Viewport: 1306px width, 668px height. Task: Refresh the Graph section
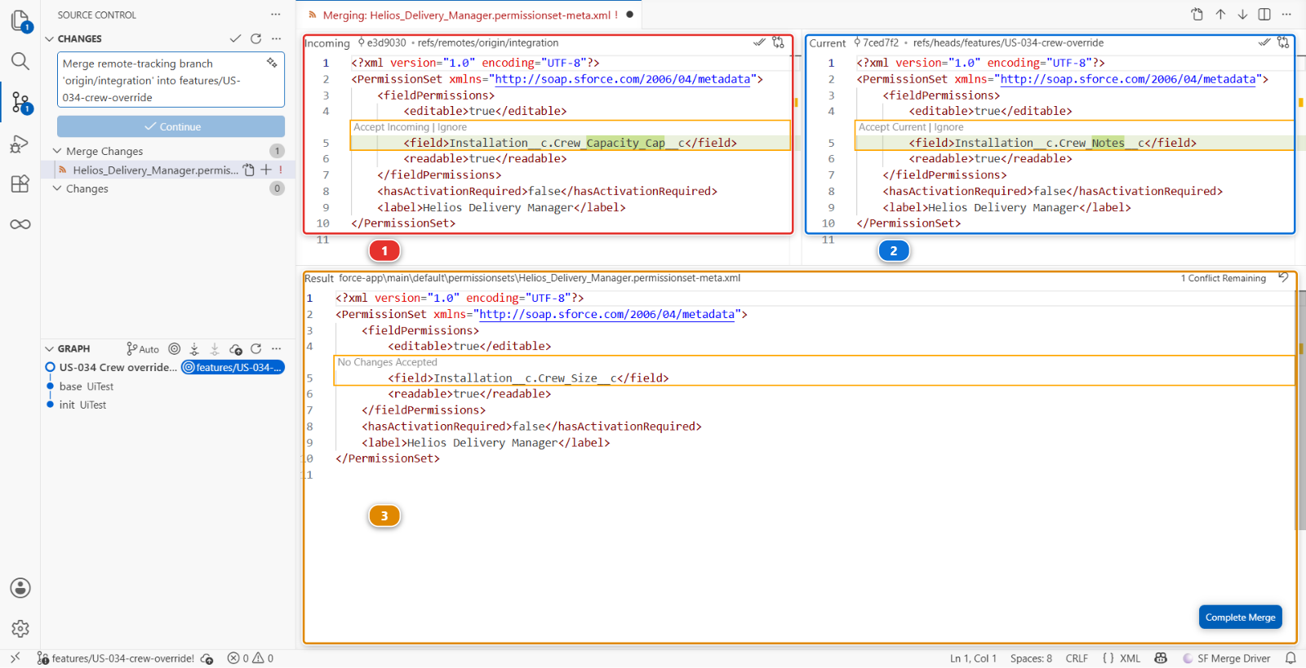255,348
